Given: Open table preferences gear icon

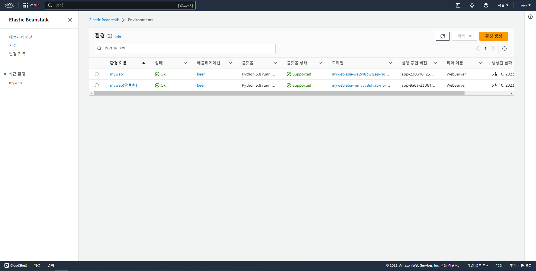Looking at the screenshot, I should tap(504, 48).
